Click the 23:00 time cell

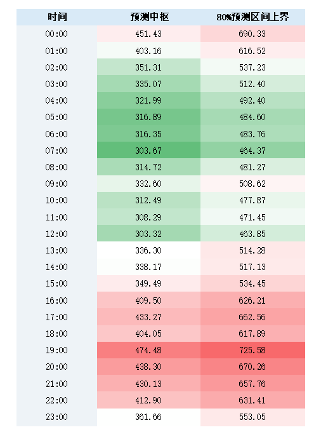click(x=56, y=417)
